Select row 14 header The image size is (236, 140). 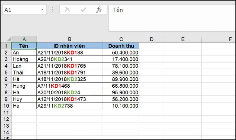[x=6, y=132]
